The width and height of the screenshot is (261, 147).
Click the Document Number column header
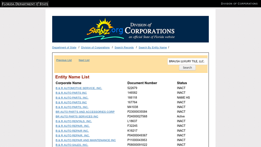tap(142, 83)
